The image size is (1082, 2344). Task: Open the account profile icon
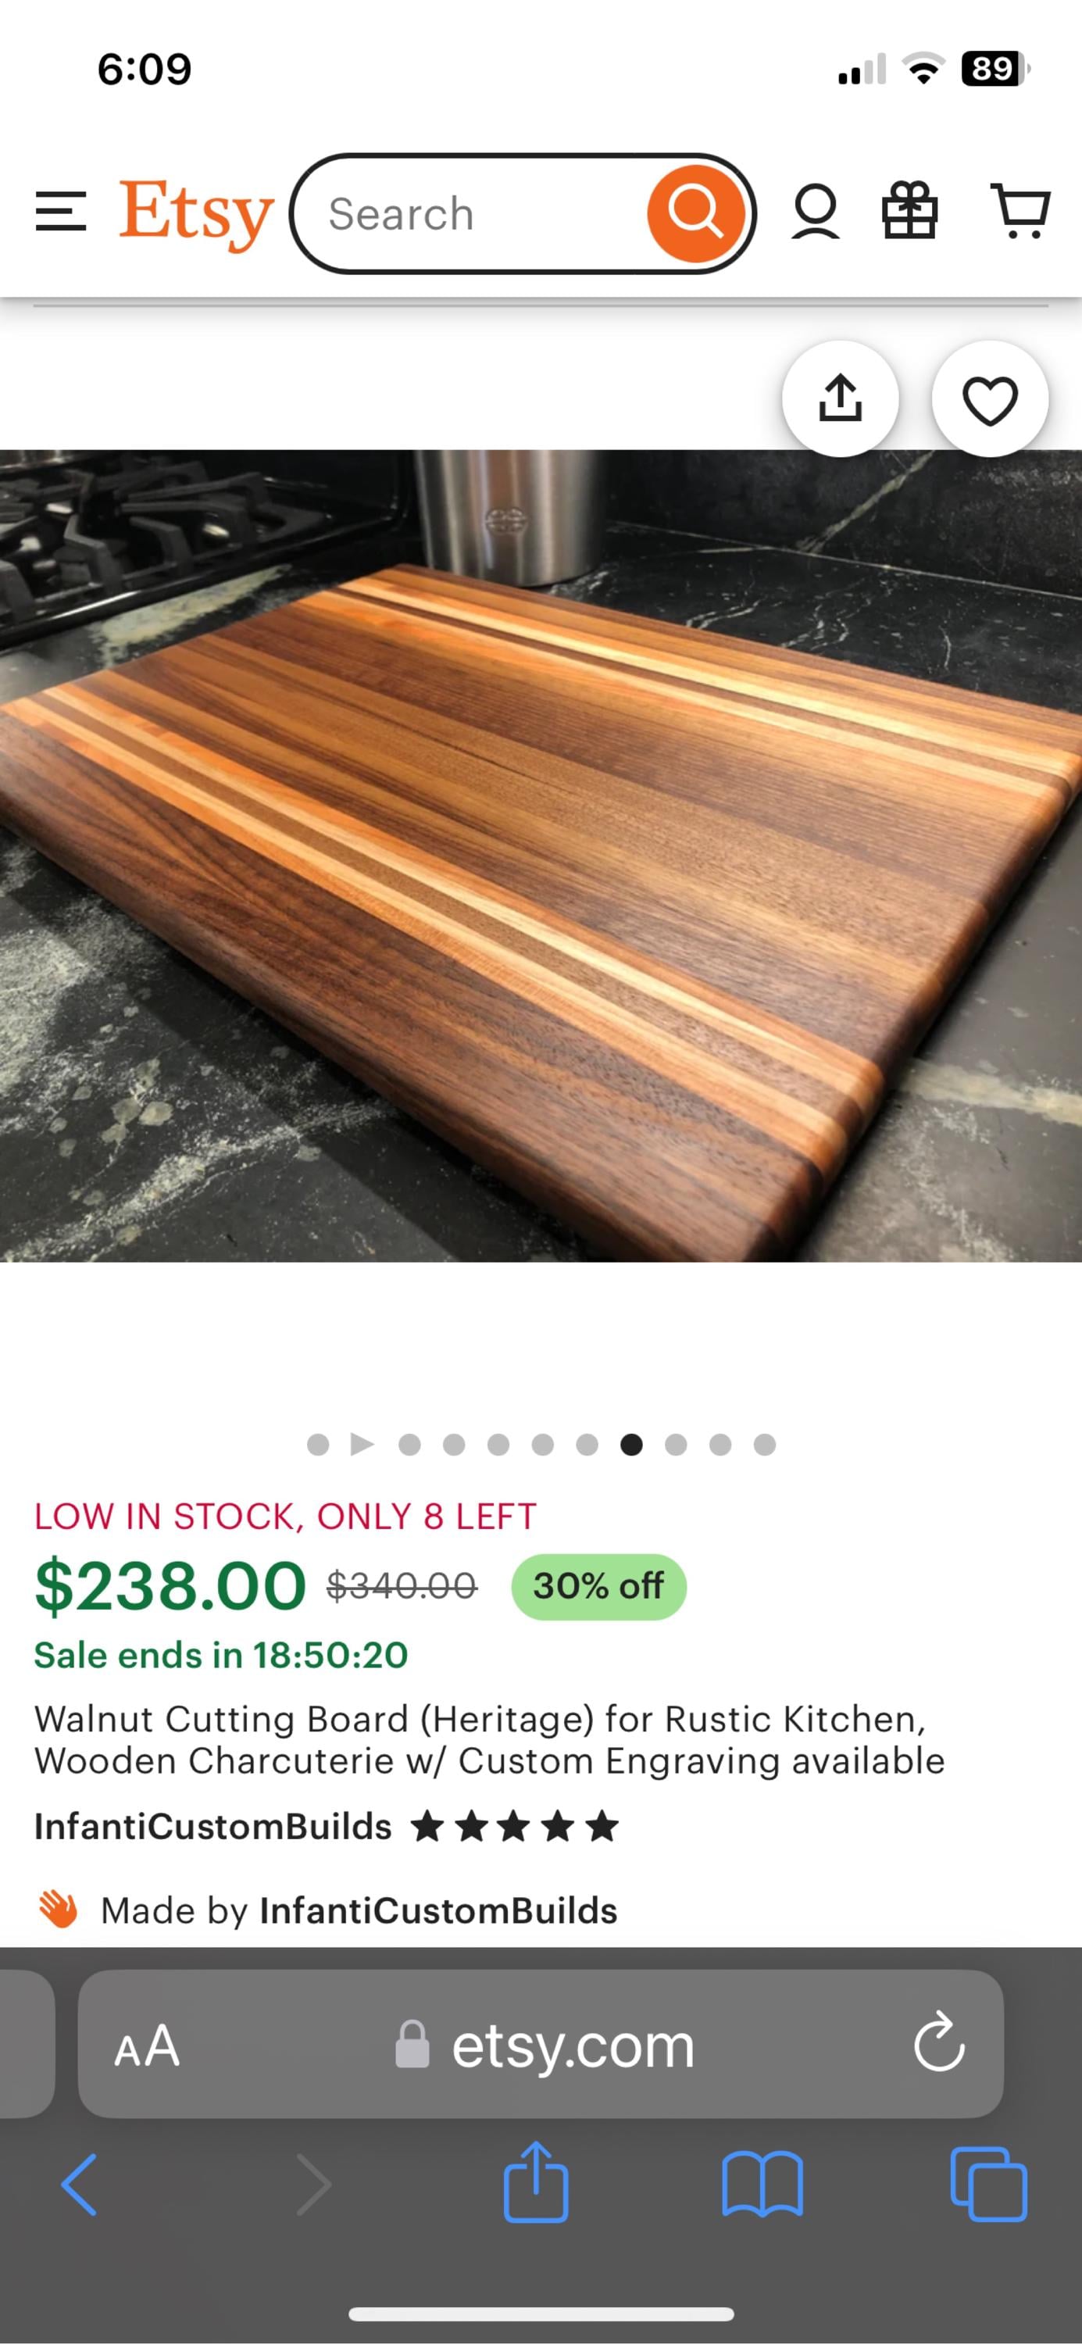pos(816,212)
